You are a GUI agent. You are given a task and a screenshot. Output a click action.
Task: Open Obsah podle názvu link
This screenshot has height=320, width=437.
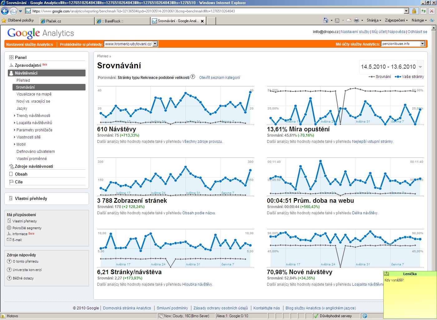coord(199,213)
